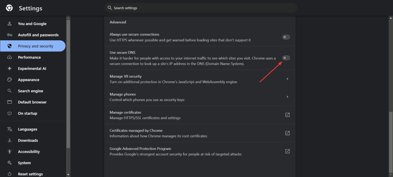Go to the Downloads settings section
393x177 pixels.
[28, 140]
